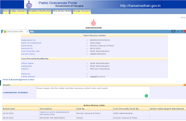Click inside the Forwarding Remarks text box
Viewport: 186px width, 121px height.
pos(93,93)
